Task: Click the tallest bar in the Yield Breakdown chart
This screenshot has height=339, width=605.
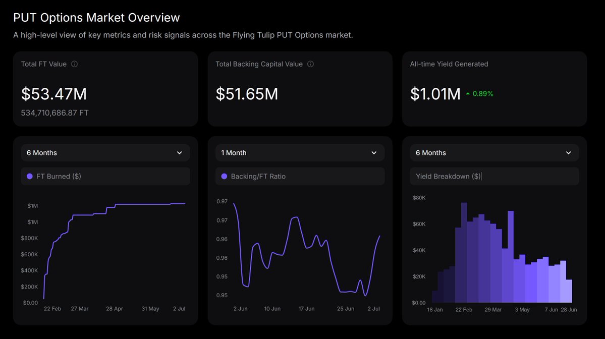Action: coord(464,253)
